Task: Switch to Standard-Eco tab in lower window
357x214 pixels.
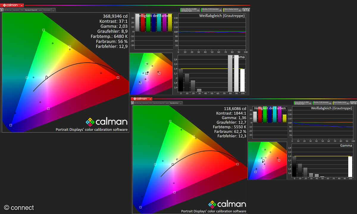Action: point(174,103)
